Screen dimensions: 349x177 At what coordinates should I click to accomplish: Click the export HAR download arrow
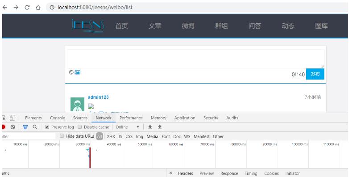pyautogui.click(x=160, y=127)
